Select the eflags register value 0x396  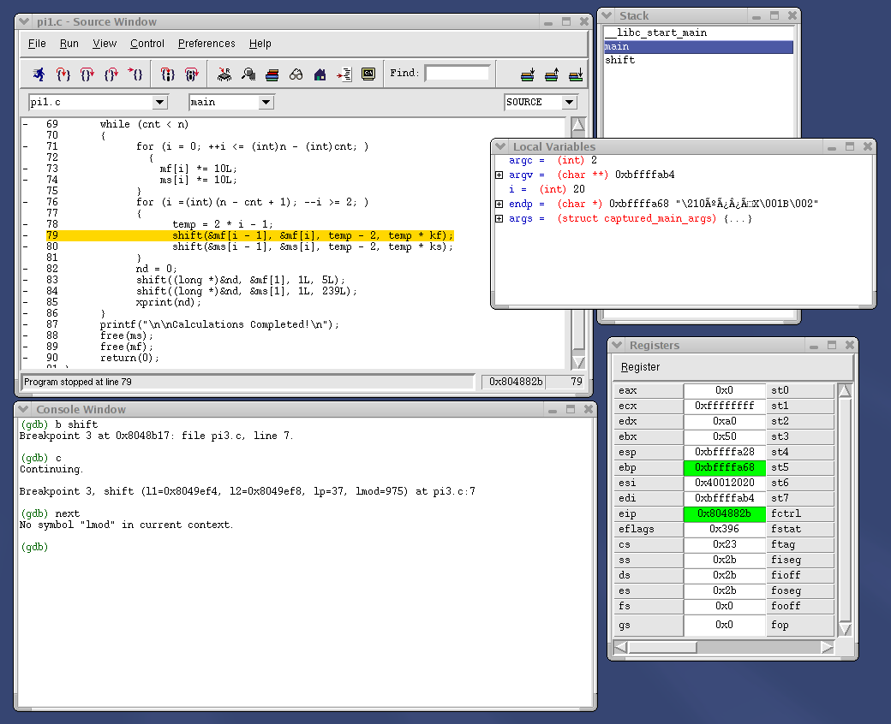tap(725, 529)
